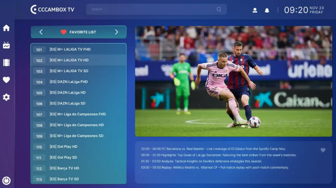Open the user profile icon
This screenshot has width=336, height=188.
255,10
